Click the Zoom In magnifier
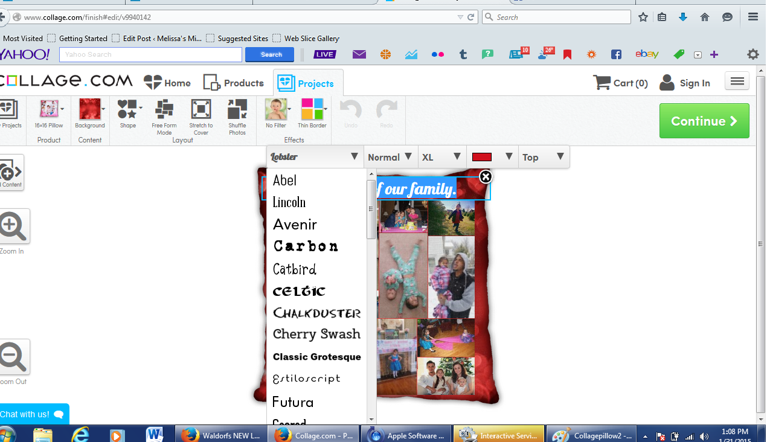 click(13, 227)
